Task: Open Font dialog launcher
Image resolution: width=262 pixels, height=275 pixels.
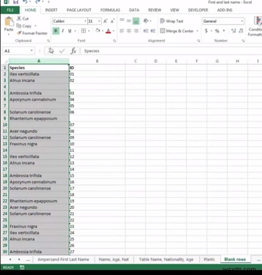Action: [x=114, y=41]
